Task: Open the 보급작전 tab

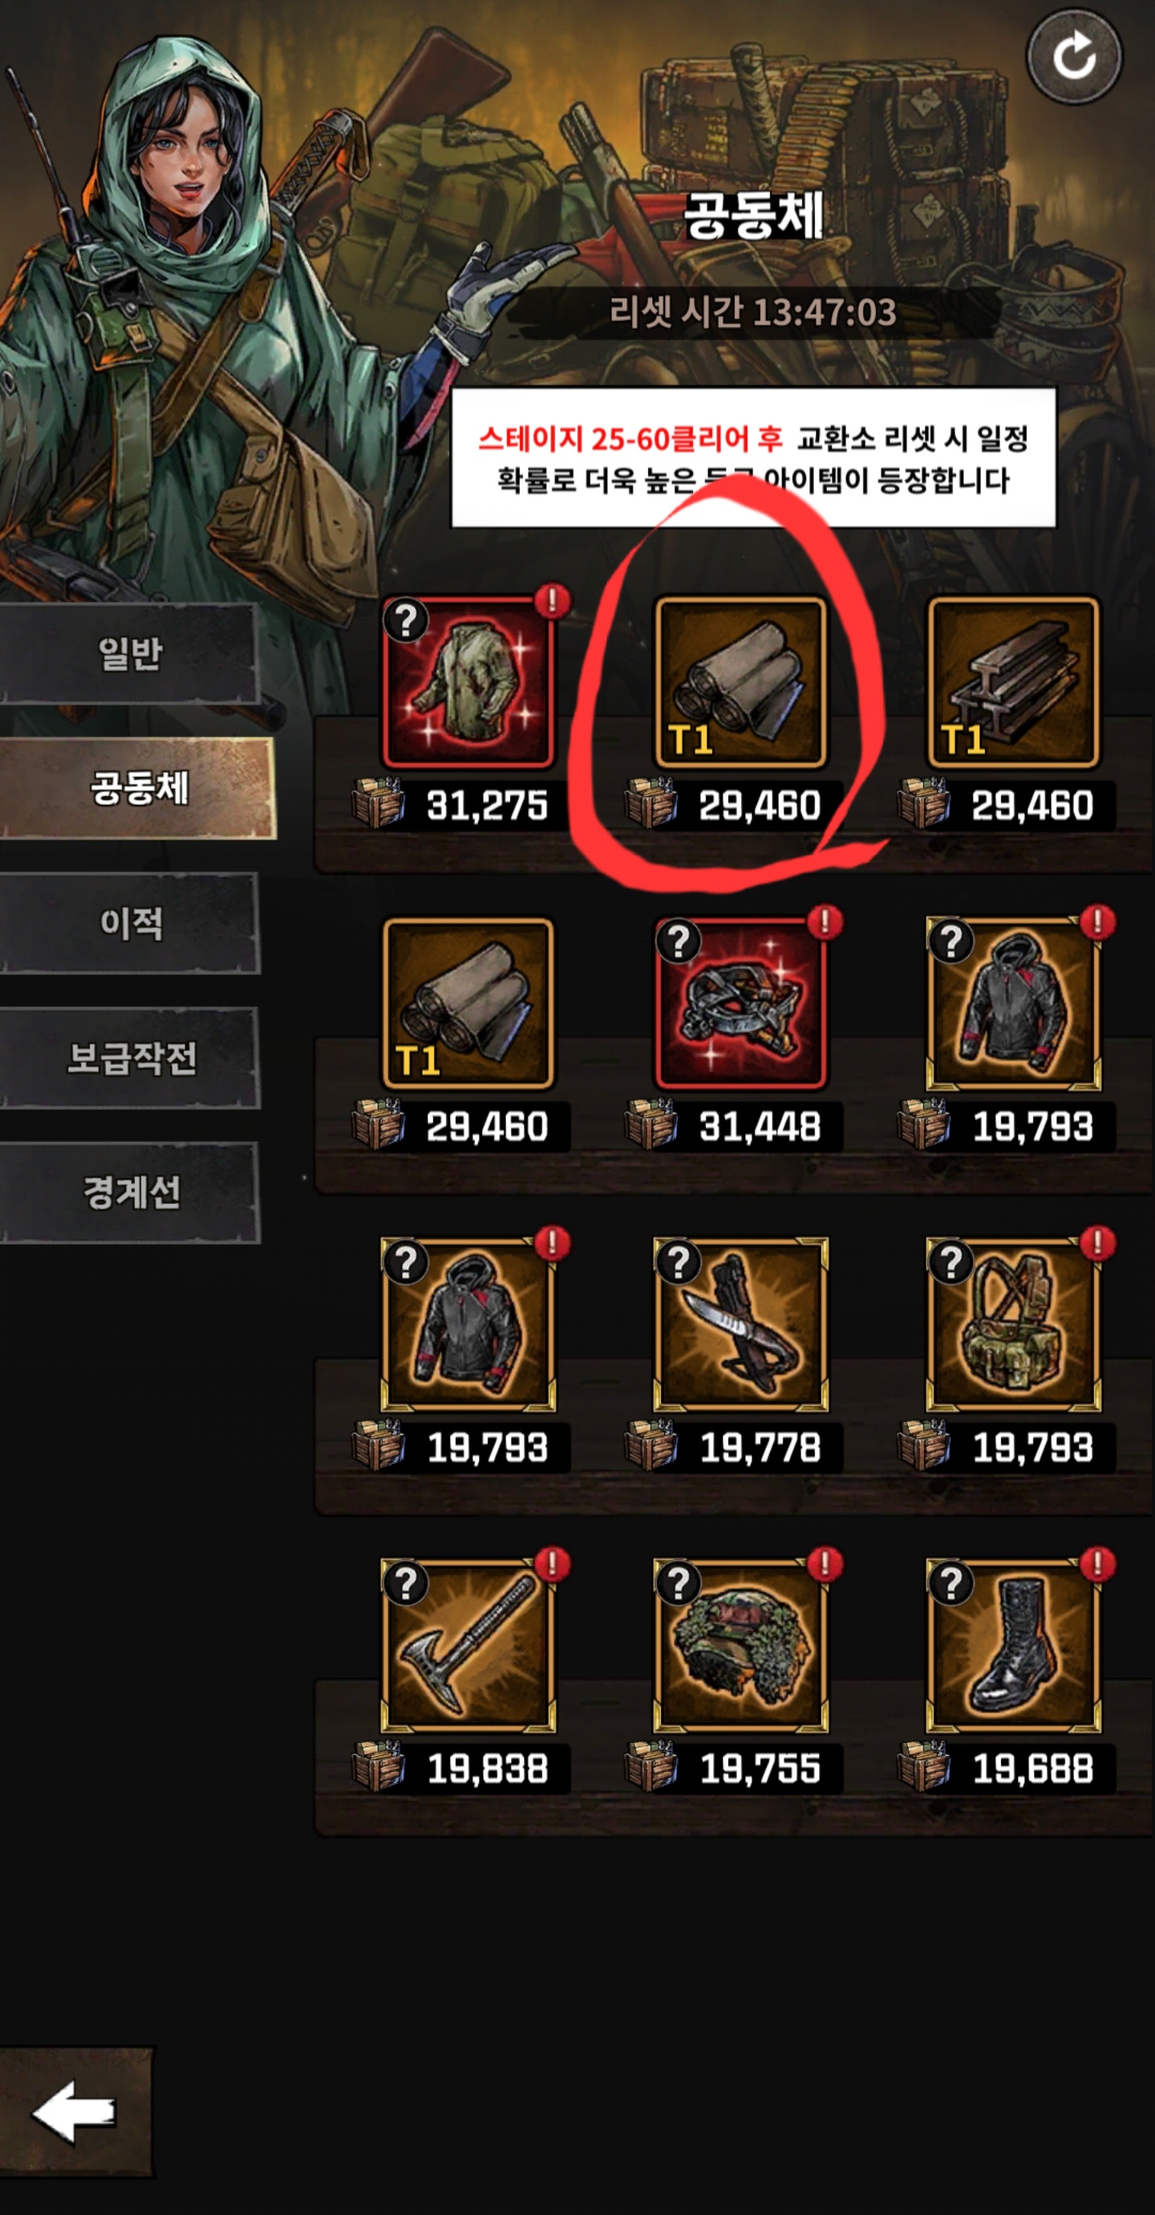Action: (x=129, y=1058)
